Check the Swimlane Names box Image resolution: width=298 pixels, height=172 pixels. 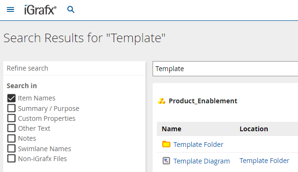click(x=11, y=148)
